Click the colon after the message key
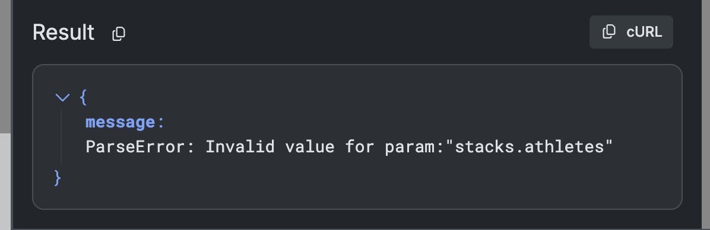 [x=160, y=123]
